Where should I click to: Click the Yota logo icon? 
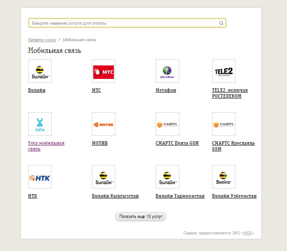(40, 124)
